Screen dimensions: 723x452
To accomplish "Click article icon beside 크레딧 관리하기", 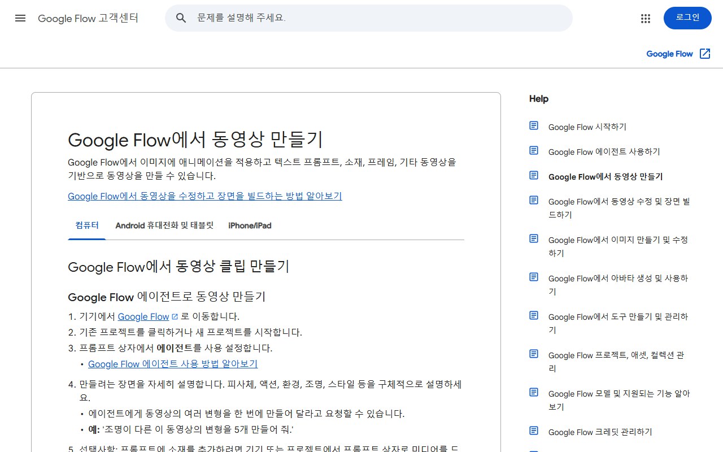I will (534, 431).
